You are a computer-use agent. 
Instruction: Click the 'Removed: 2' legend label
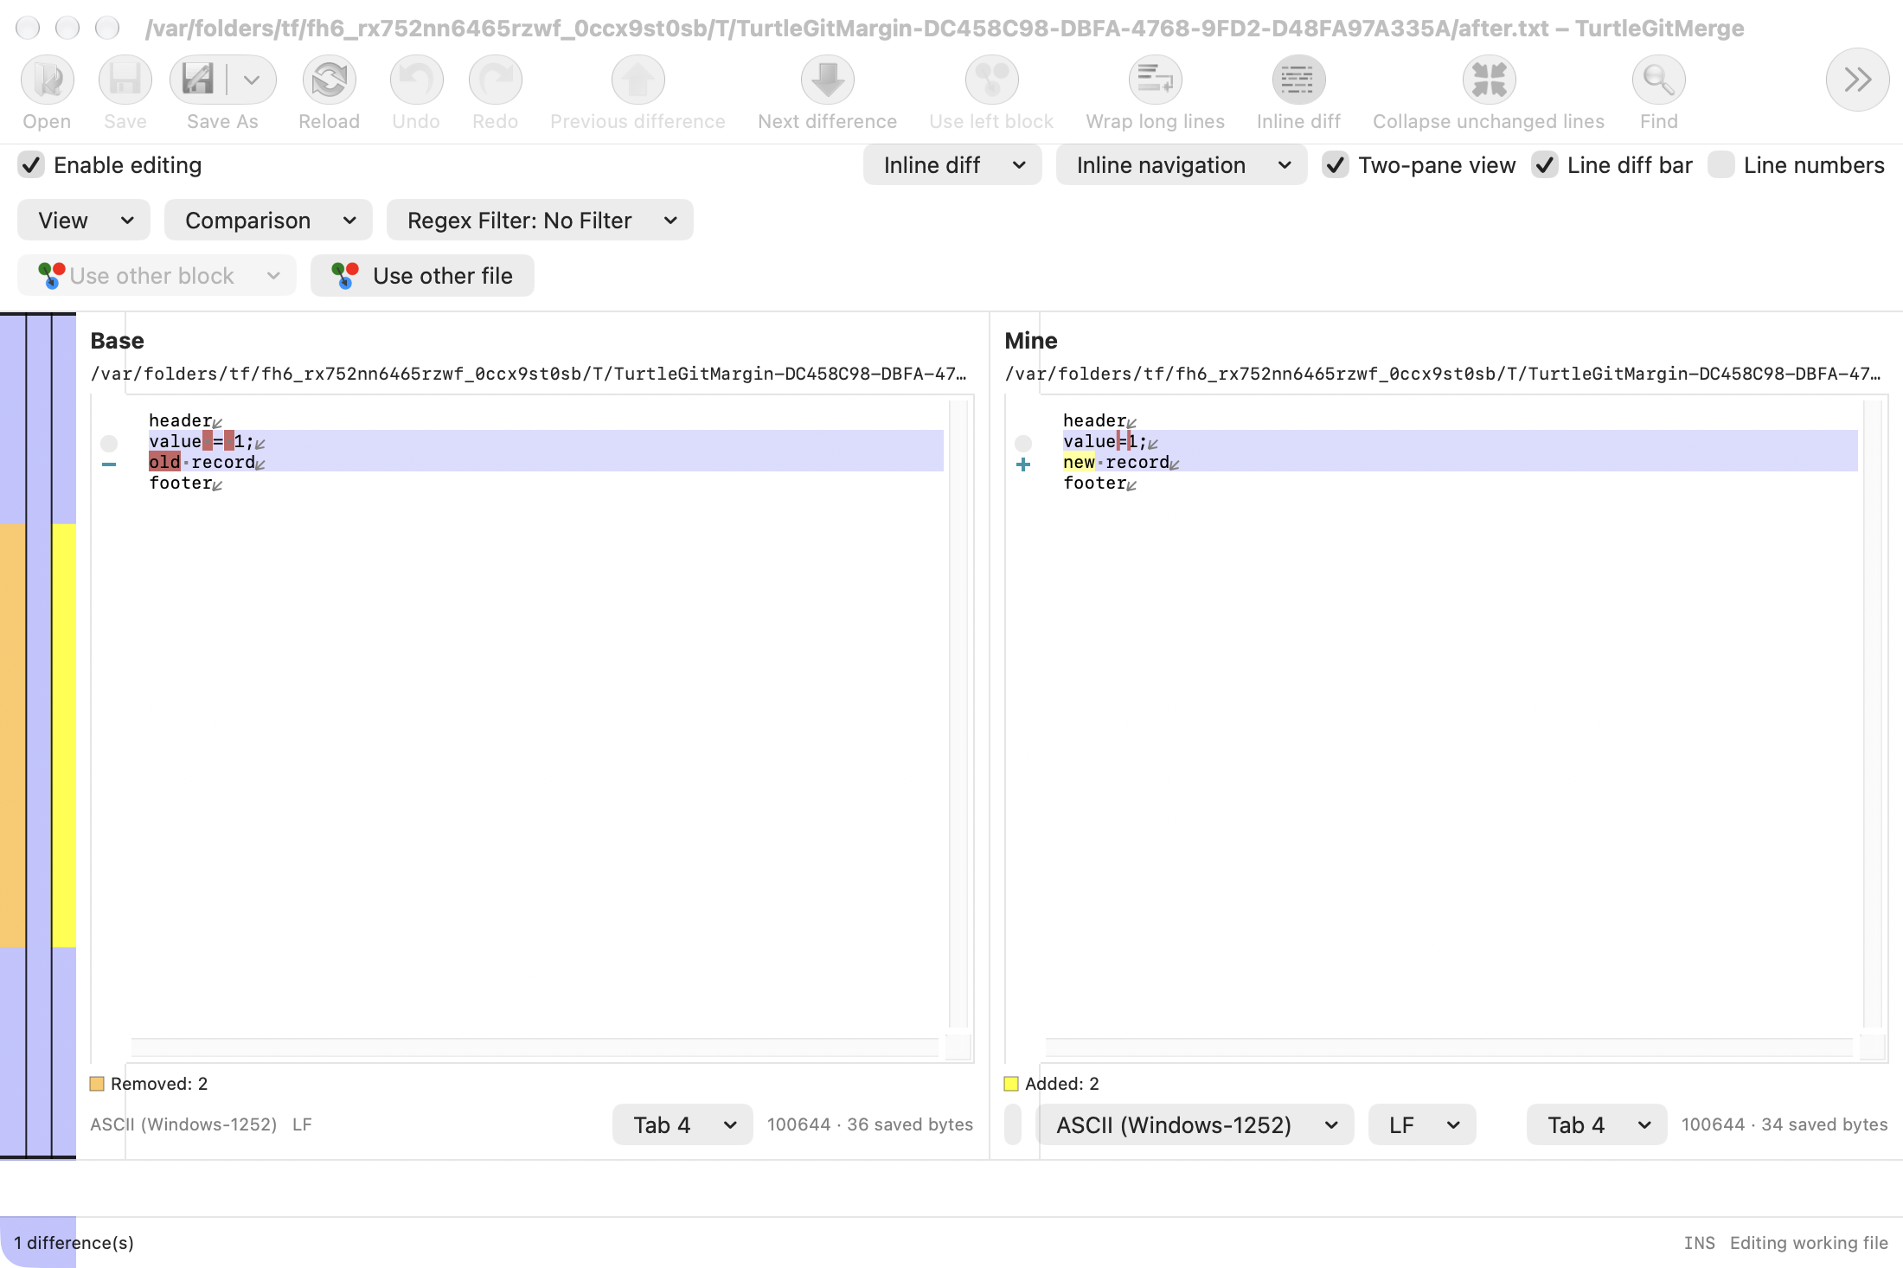point(159,1084)
